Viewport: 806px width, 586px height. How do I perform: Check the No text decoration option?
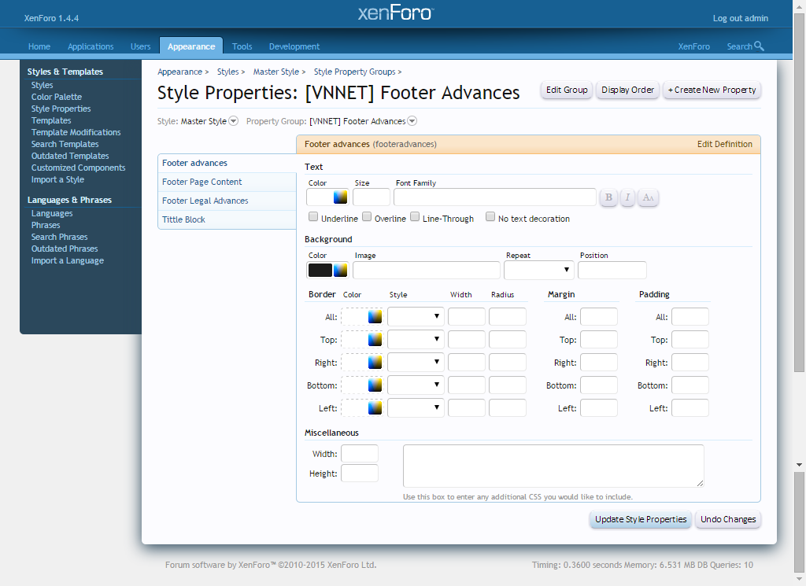coord(490,217)
